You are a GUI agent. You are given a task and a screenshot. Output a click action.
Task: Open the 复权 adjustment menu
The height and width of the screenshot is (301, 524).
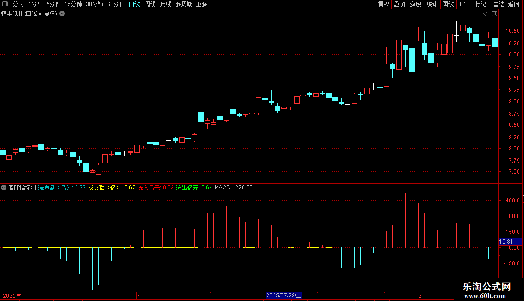coord(383,4)
